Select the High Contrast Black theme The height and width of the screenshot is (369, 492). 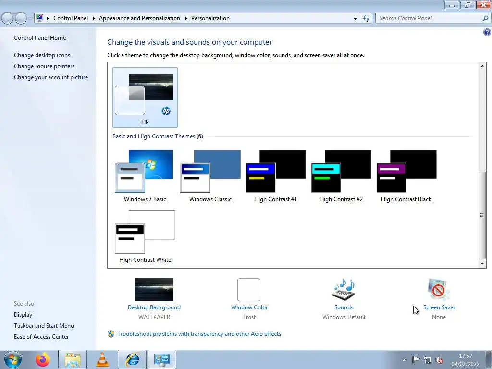tap(406, 176)
